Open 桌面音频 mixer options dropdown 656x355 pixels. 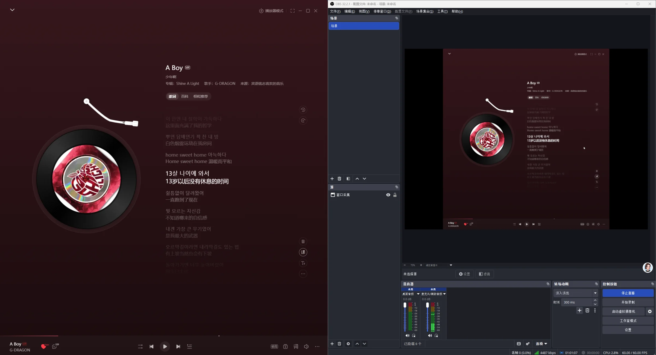point(418,294)
